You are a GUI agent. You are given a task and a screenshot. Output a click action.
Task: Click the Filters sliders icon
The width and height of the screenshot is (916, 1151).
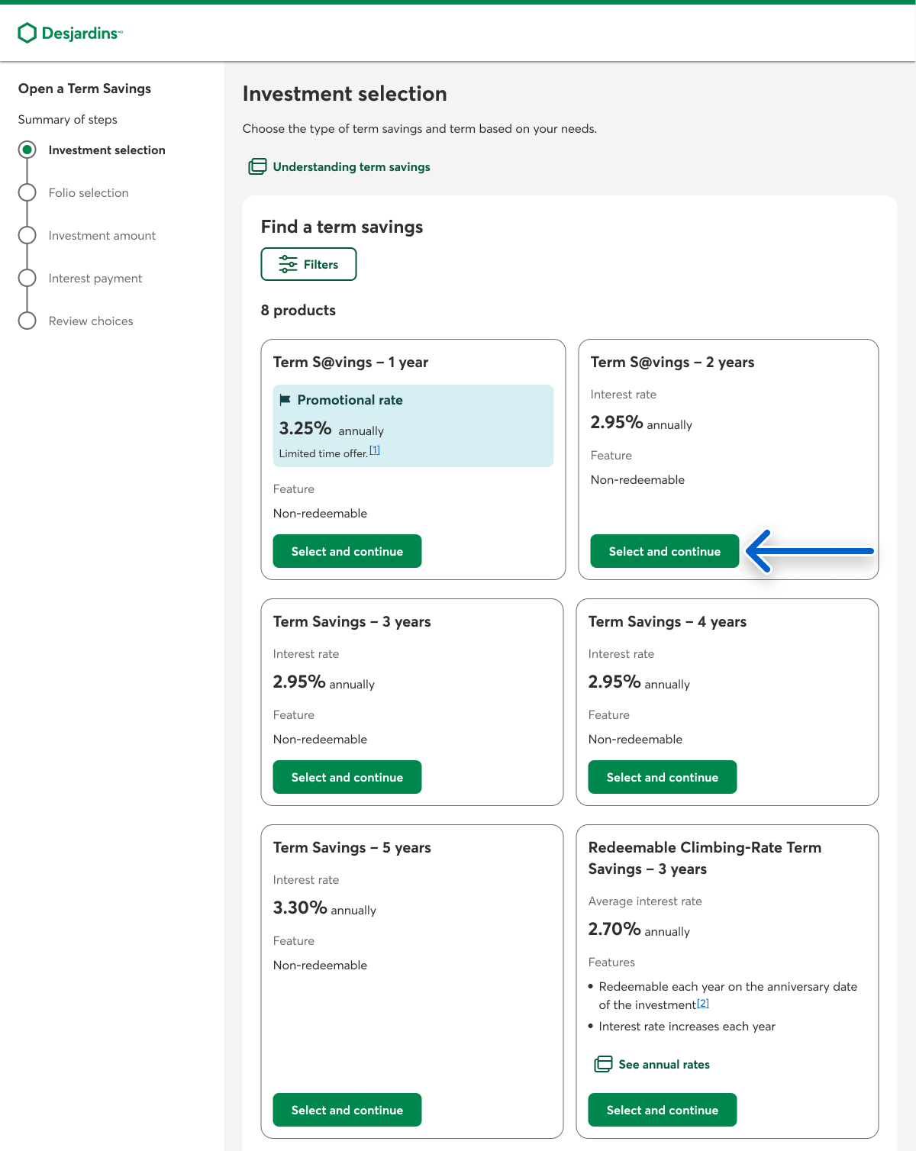point(288,264)
